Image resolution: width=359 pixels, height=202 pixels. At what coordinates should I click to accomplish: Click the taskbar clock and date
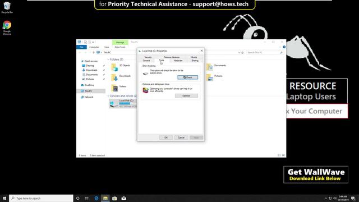[343, 198]
